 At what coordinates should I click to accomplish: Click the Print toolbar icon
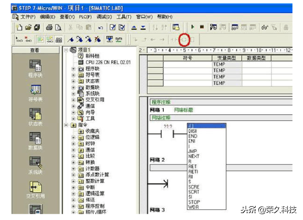[x=49, y=27]
